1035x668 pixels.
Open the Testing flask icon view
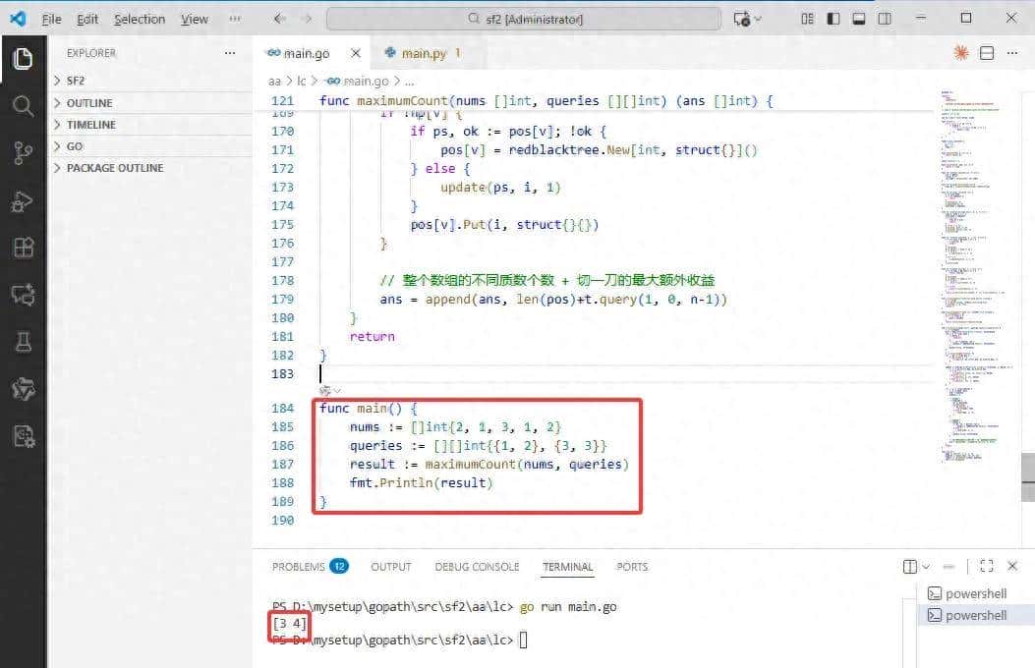point(23,342)
